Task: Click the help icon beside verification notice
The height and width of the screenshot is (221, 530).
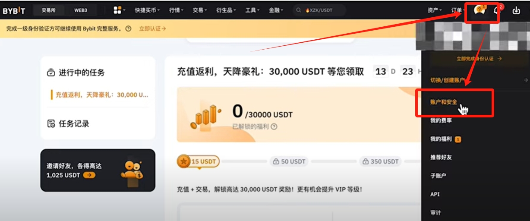Action: pos(128,28)
